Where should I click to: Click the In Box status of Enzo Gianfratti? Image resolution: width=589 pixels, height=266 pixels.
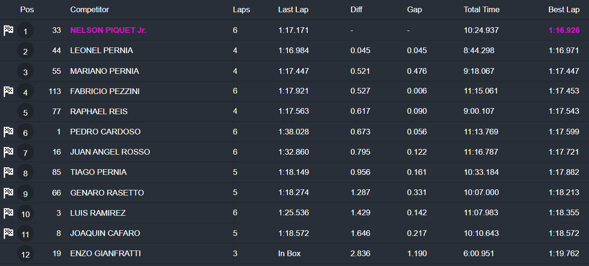(289, 253)
